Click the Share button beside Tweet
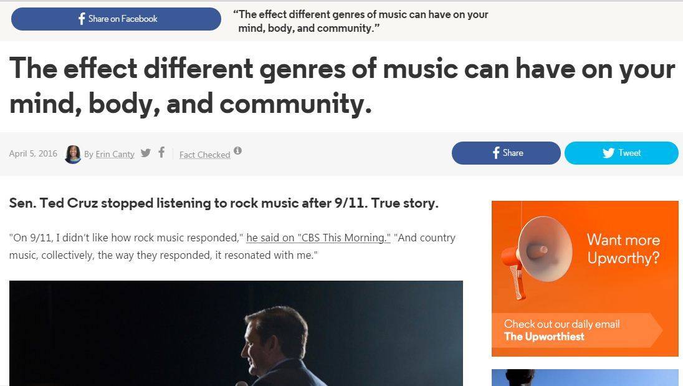The height and width of the screenshot is (386, 683). pos(506,153)
